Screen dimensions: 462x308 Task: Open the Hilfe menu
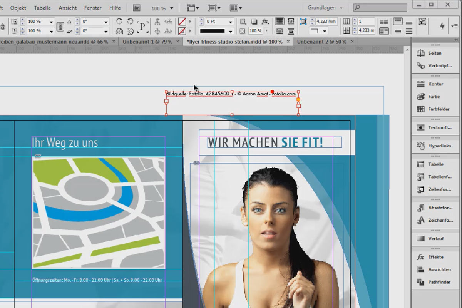(x=115, y=8)
